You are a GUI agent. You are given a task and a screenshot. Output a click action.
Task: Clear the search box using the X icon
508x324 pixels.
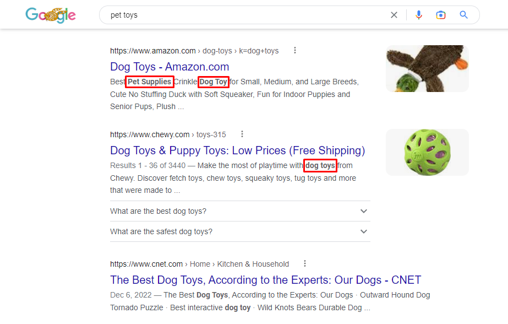394,15
